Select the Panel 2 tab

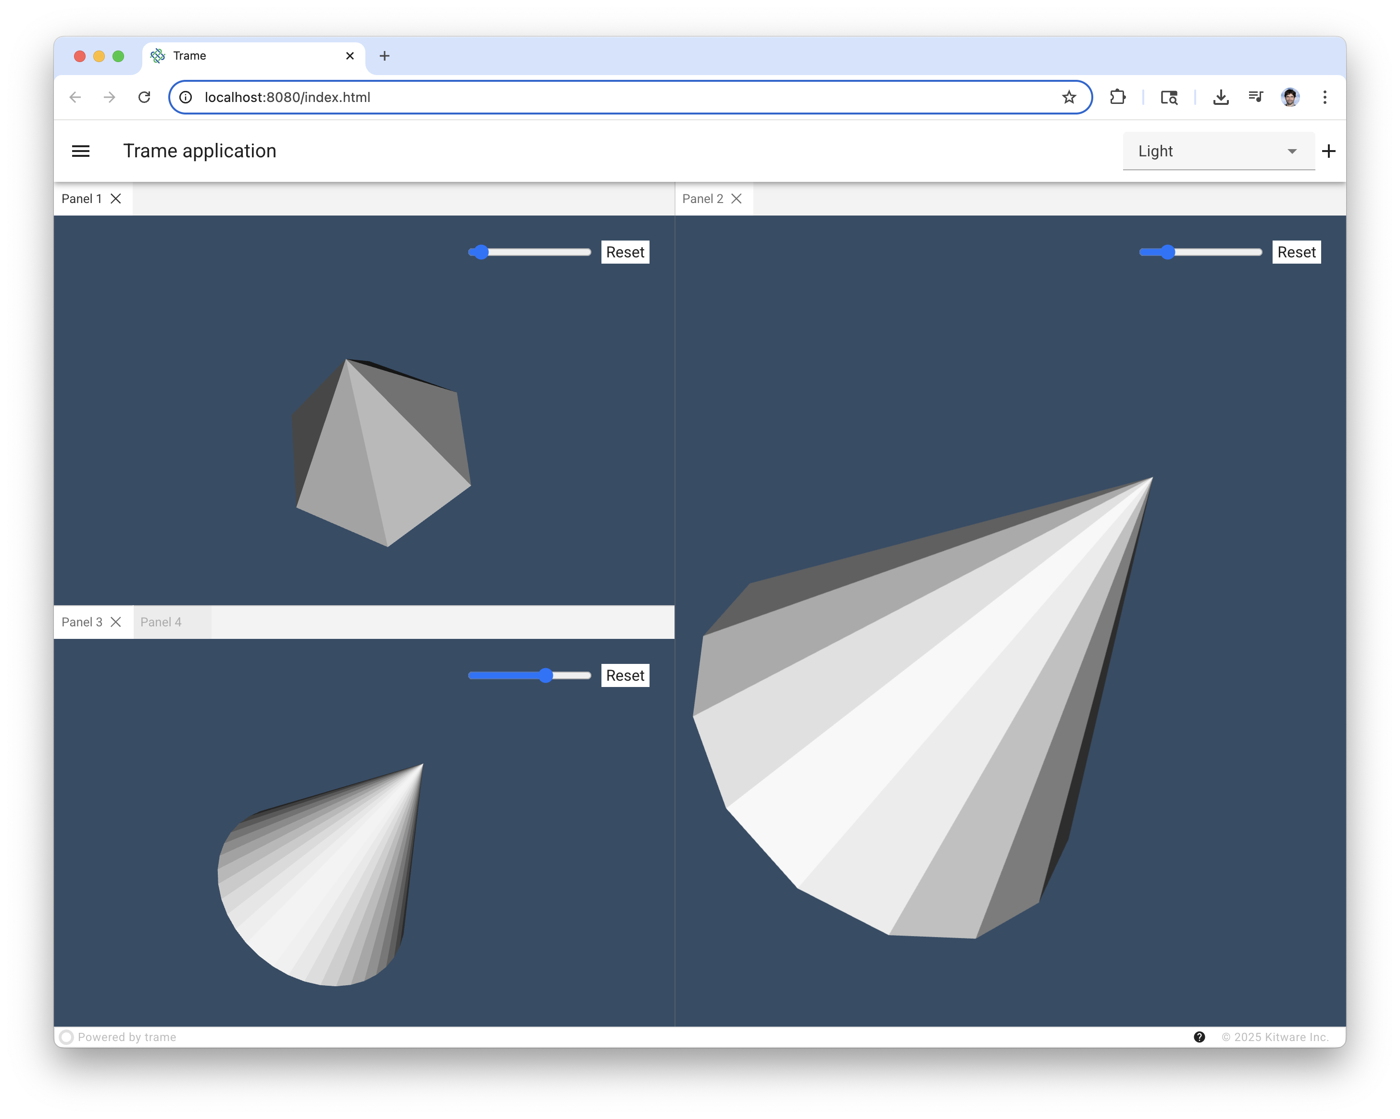[703, 199]
